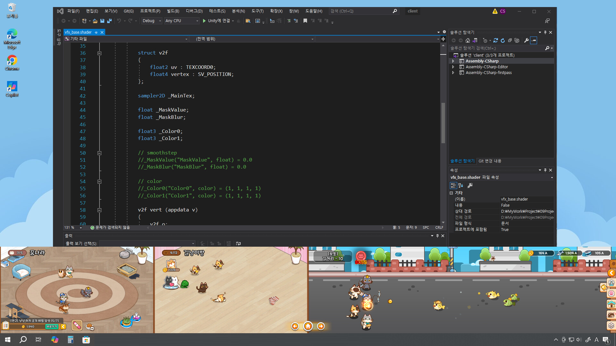
Task: Open the 디버그(D) menu
Action: pyautogui.click(x=194, y=11)
